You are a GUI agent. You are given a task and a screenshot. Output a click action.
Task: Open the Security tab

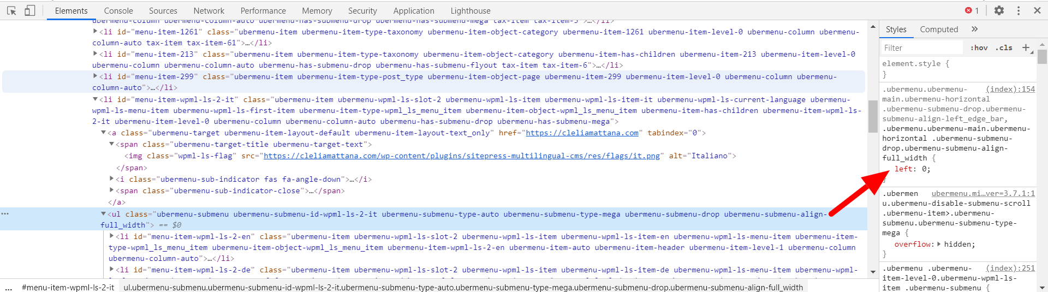click(362, 10)
